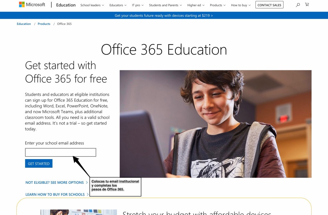Expand the Products navigation menu
328x215 pixels.
point(217,5)
